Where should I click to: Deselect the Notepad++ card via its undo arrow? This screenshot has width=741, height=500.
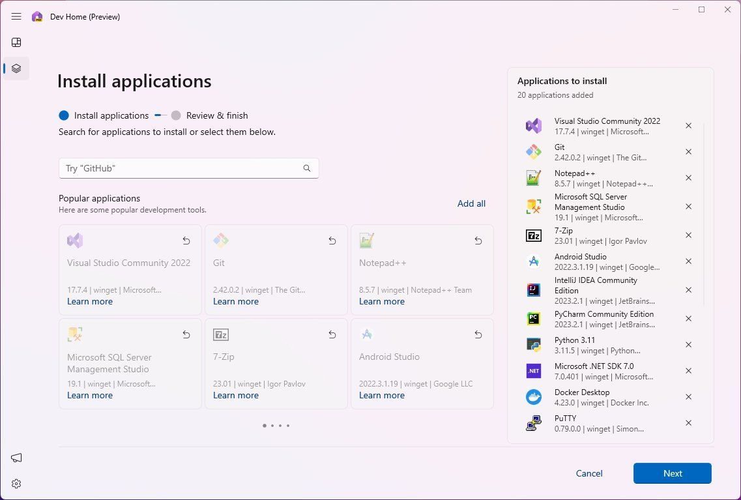[478, 241]
